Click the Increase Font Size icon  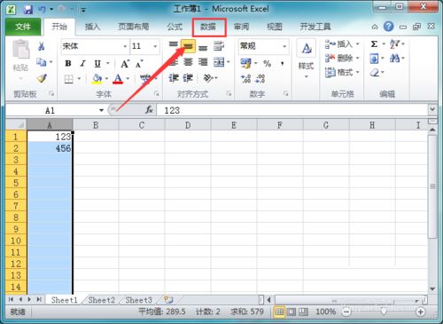[125, 64]
